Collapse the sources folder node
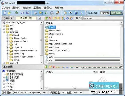 pos(4,32)
